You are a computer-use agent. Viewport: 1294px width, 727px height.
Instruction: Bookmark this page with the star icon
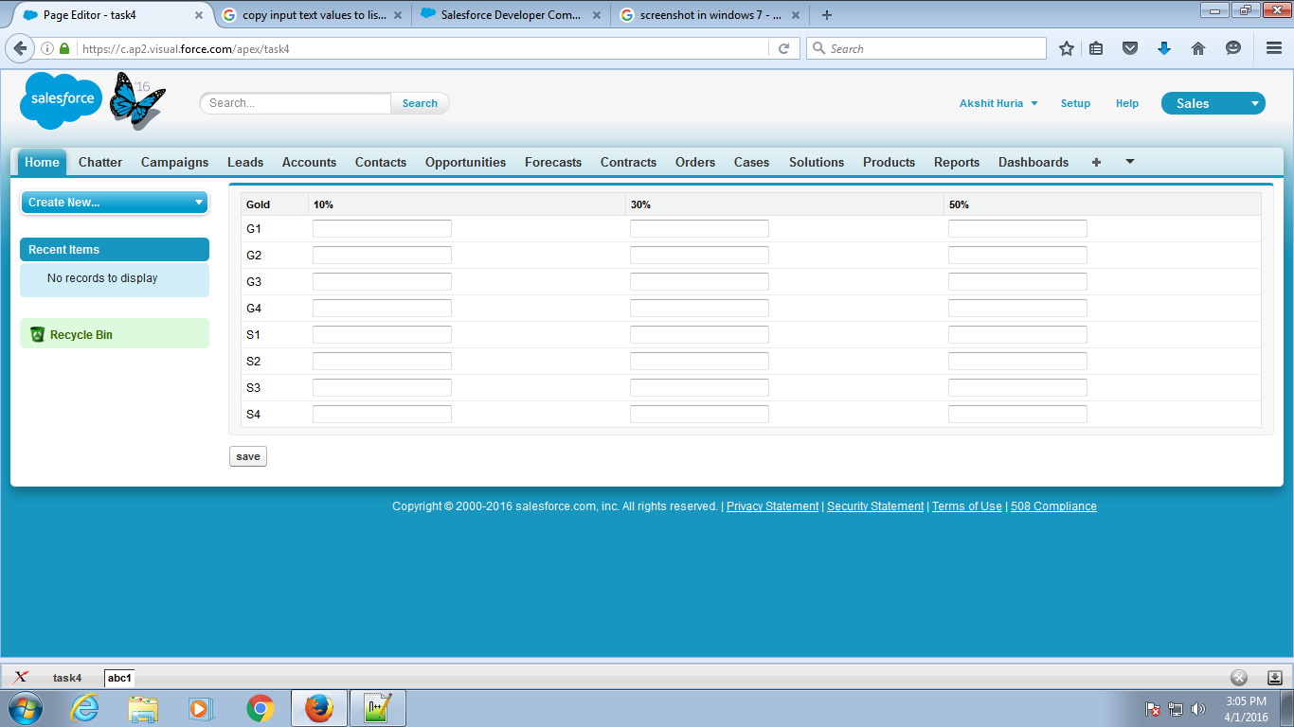point(1067,48)
